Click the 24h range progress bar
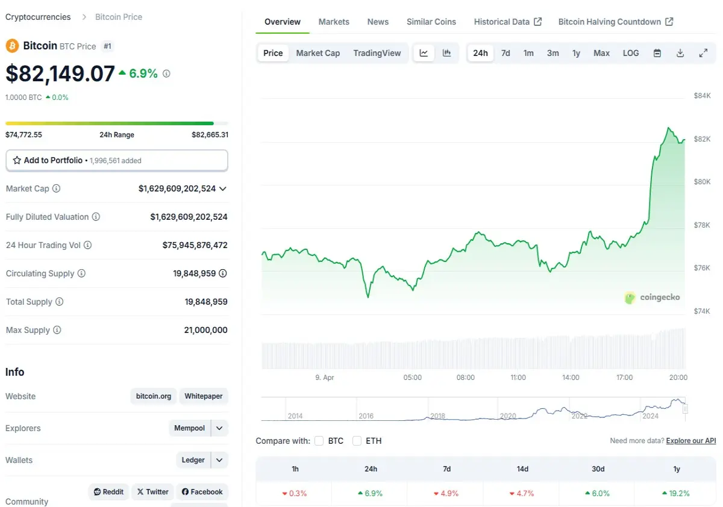 coord(117,123)
